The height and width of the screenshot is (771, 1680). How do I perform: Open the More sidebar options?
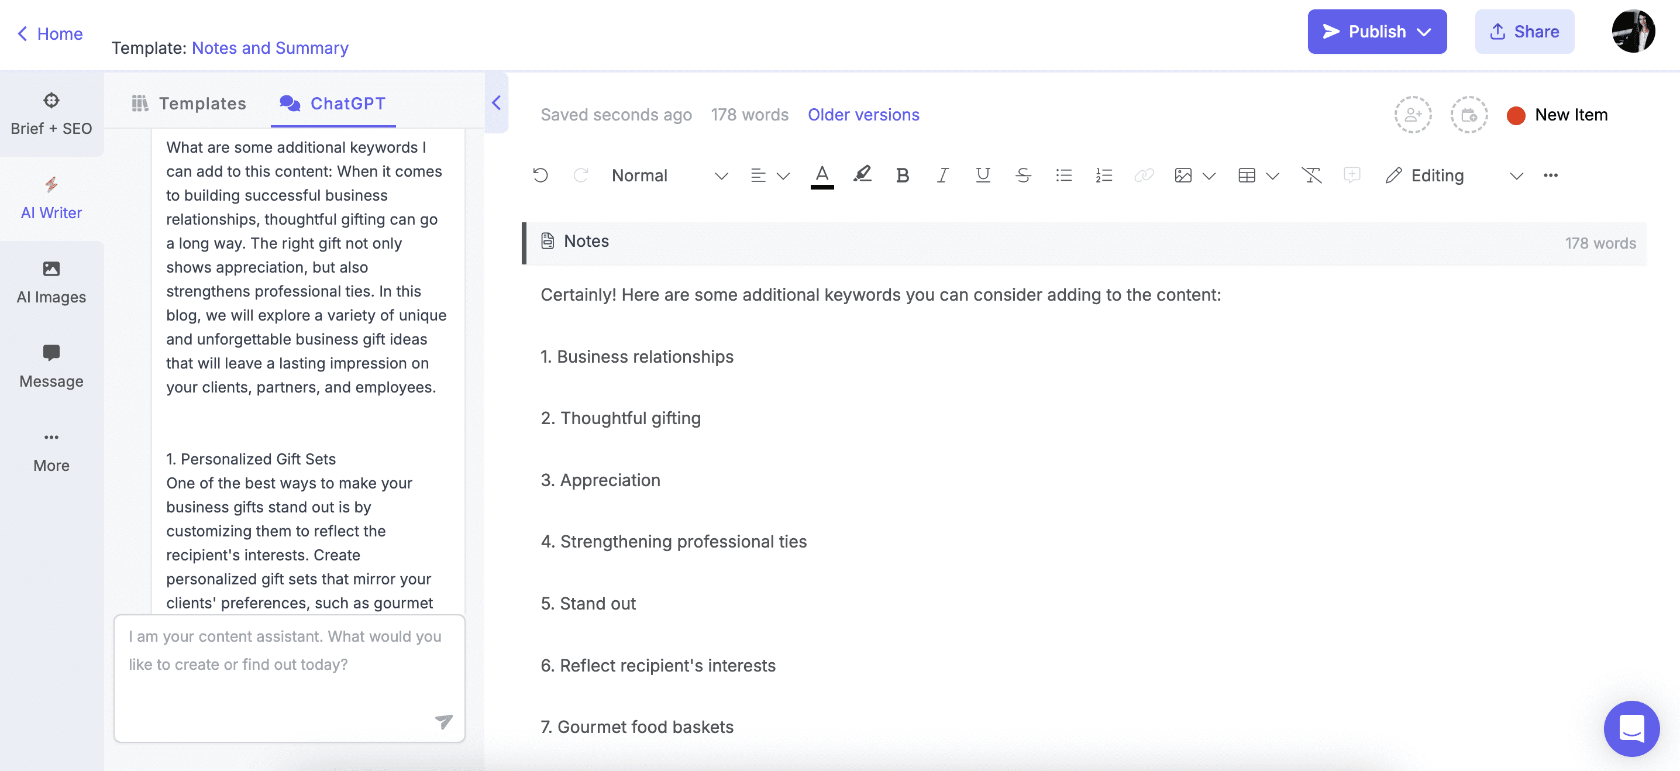tap(51, 452)
